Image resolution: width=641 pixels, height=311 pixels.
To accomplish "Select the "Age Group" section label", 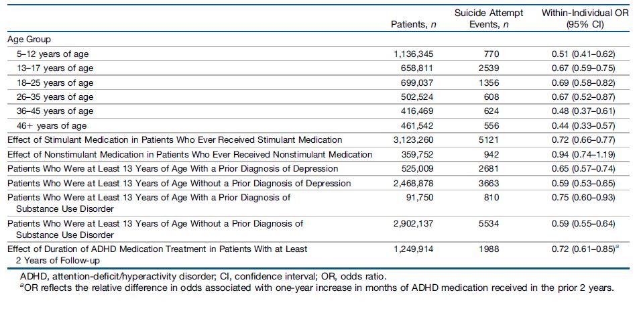I will coord(29,40).
